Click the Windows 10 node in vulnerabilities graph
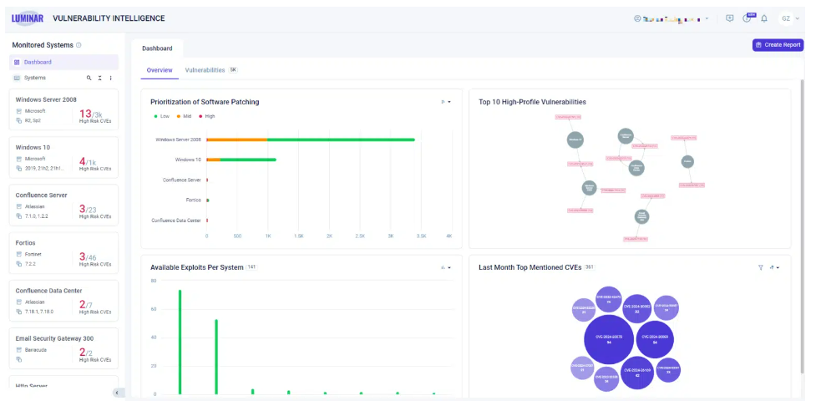816x411 pixels. pos(575,140)
